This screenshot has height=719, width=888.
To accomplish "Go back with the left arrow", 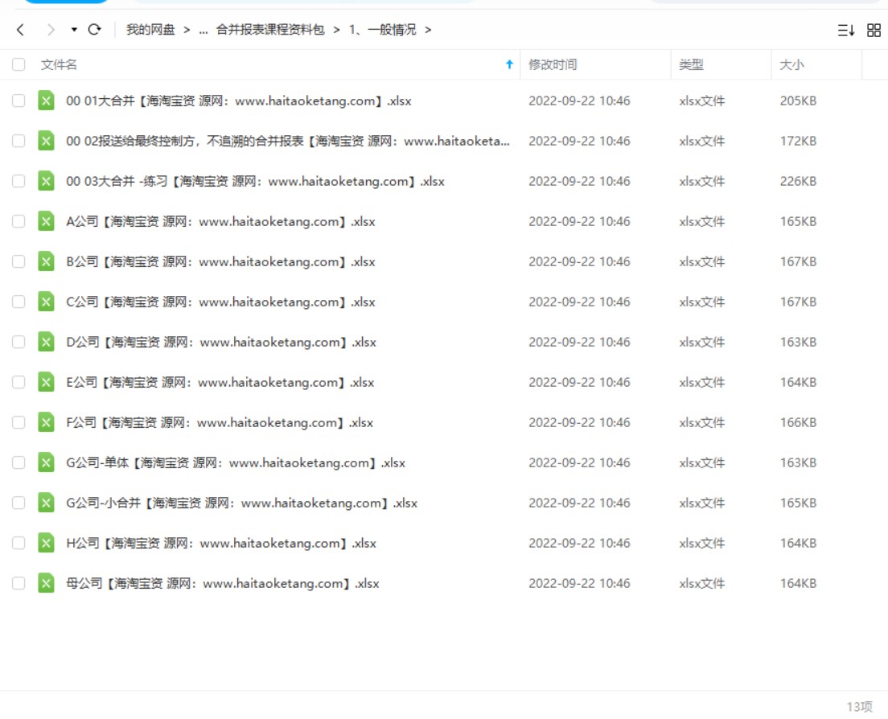I will (20, 30).
